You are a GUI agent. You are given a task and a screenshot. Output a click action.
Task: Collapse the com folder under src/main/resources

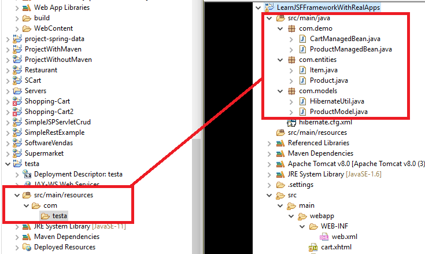[26, 205]
